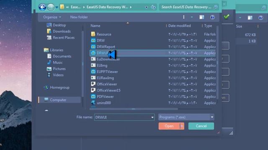Click the PDFViewer file icon
This screenshot has width=268, height=150.
point(93,97)
